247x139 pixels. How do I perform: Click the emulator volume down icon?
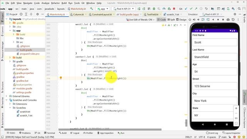point(198,20)
